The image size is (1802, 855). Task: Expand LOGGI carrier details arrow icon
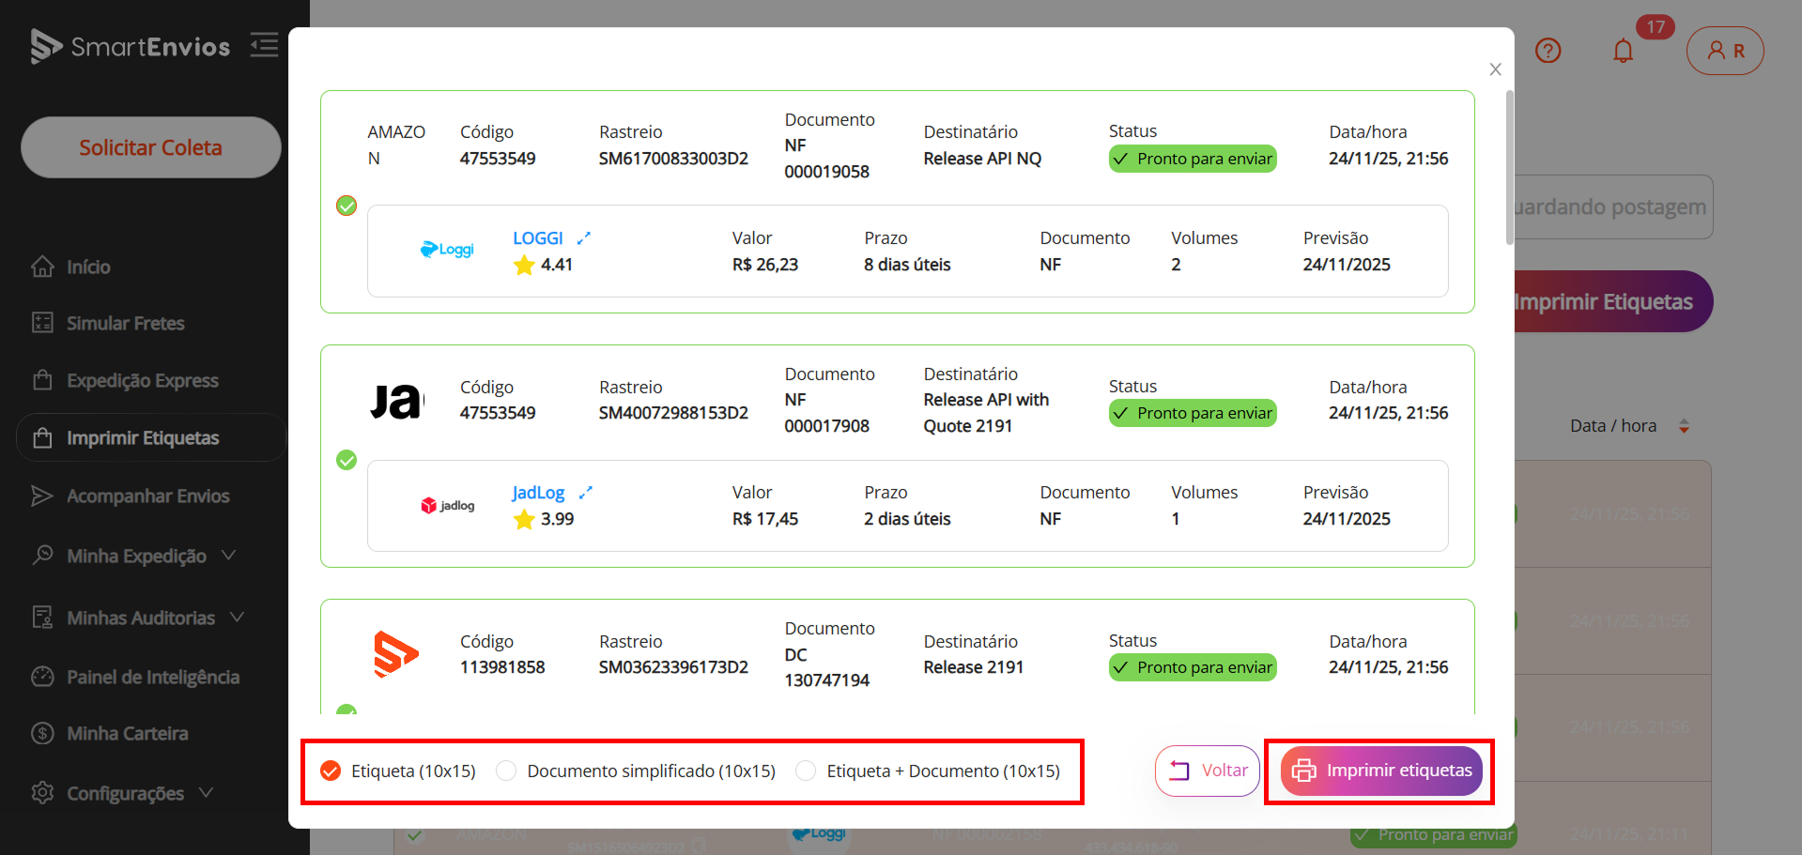[584, 238]
